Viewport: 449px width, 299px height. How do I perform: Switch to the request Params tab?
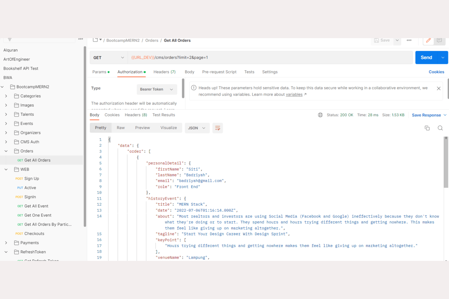pos(100,72)
